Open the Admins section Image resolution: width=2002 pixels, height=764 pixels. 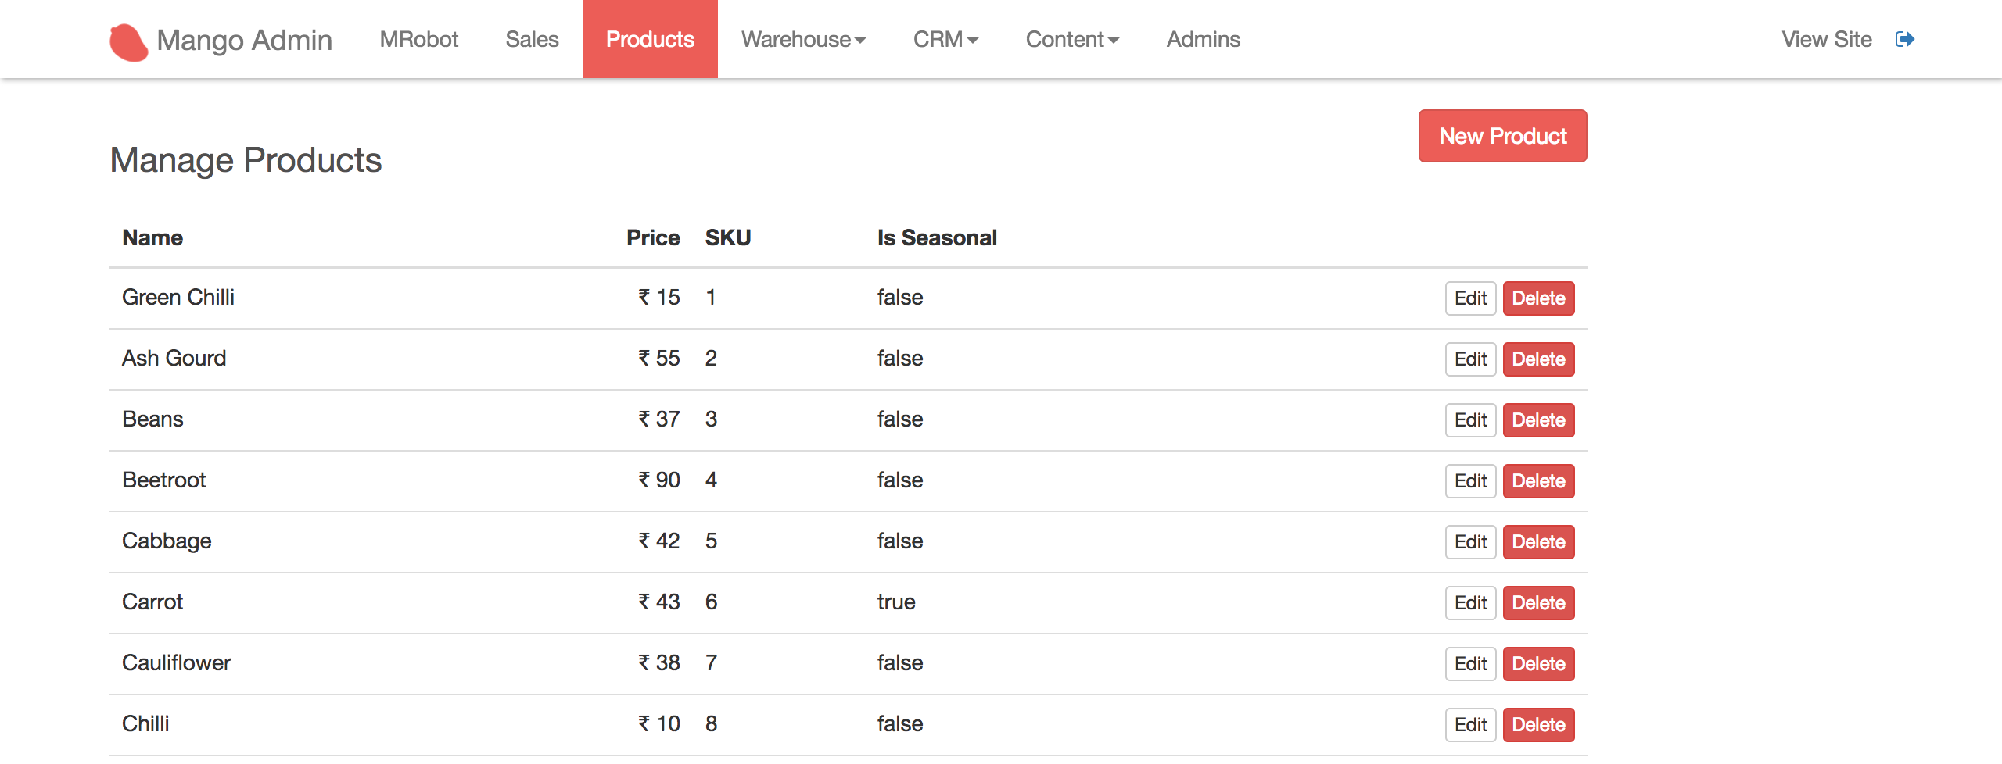(x=1204, y=39)
